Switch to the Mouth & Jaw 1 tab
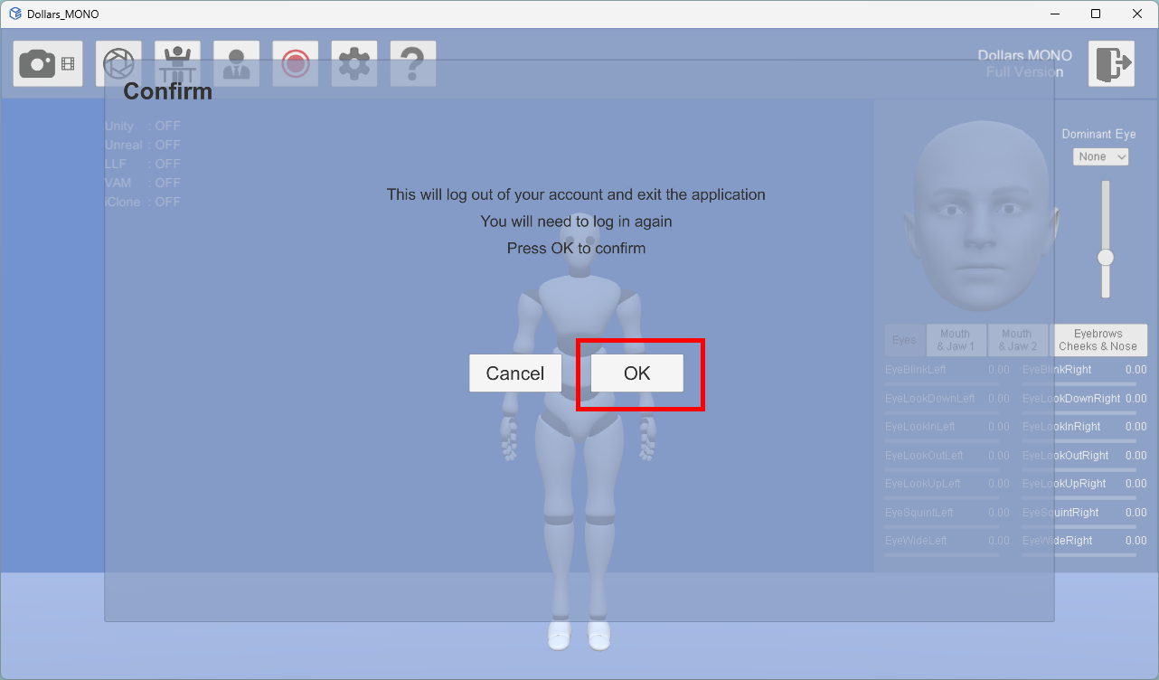Screen dimensions: 1159x680 [x=956, y=340]
